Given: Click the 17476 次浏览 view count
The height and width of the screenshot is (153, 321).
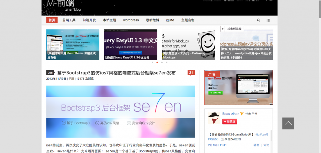Looking at the screenshot, I should tap(85, 79).
